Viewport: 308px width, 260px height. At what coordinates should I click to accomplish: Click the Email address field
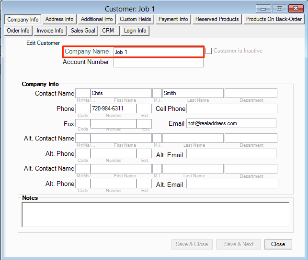point(231,123)
